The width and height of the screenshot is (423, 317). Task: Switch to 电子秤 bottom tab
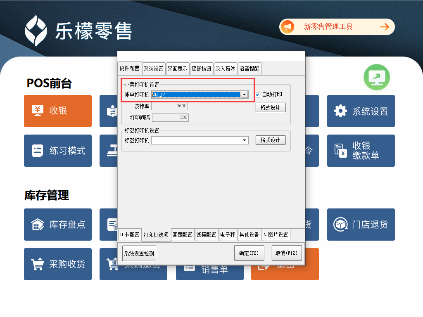[228, 234]
